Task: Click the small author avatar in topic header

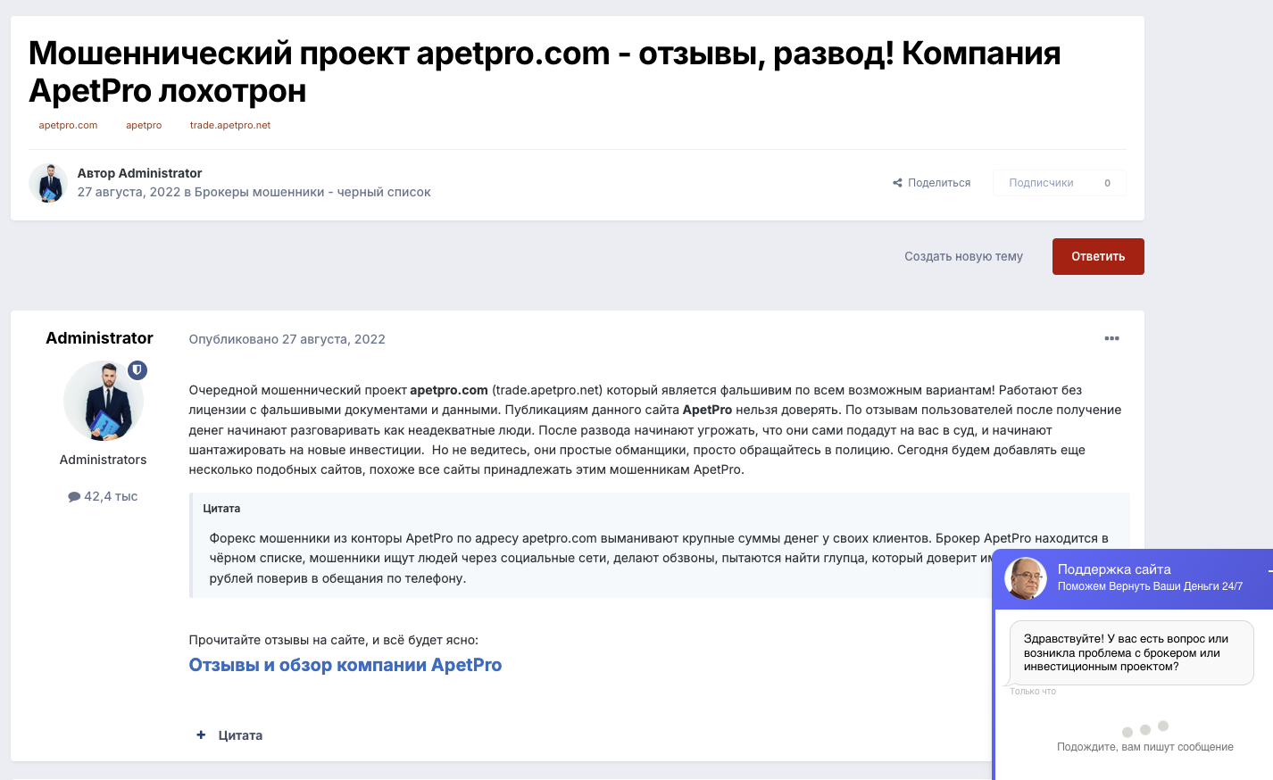Action: 48,183
